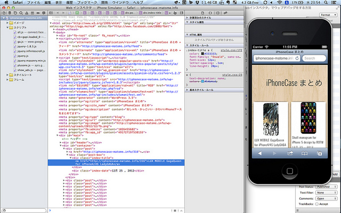Select jquery.infinitescroll.js script
Viewport: 341px width, 213px height.
tap(31, 51)
